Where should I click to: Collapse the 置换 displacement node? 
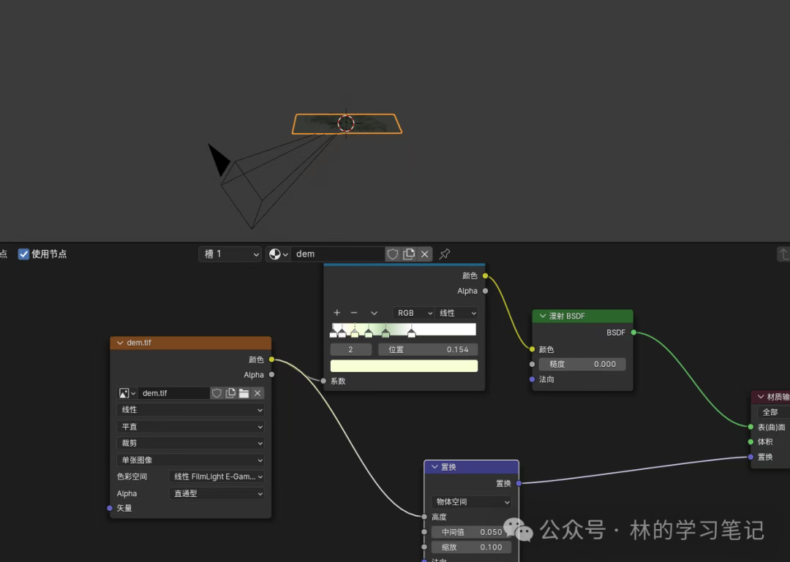434,467
